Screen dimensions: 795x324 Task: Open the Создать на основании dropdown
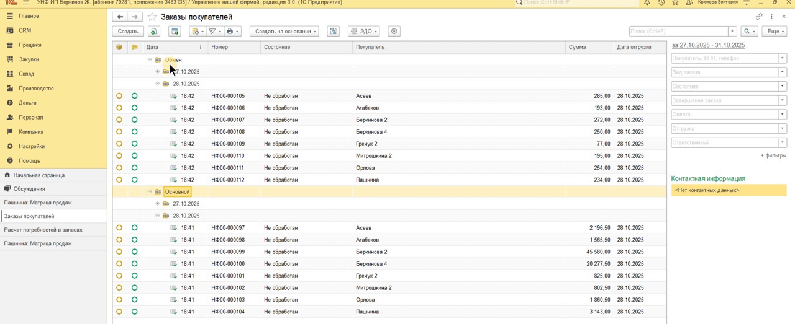[284, 32]
